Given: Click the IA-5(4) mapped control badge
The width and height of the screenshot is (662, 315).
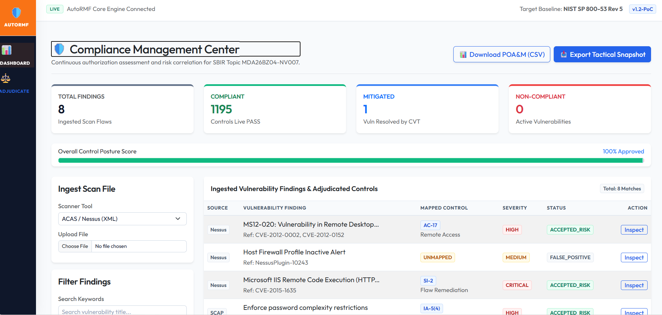Looking at the screenshot, I should 431,308.
